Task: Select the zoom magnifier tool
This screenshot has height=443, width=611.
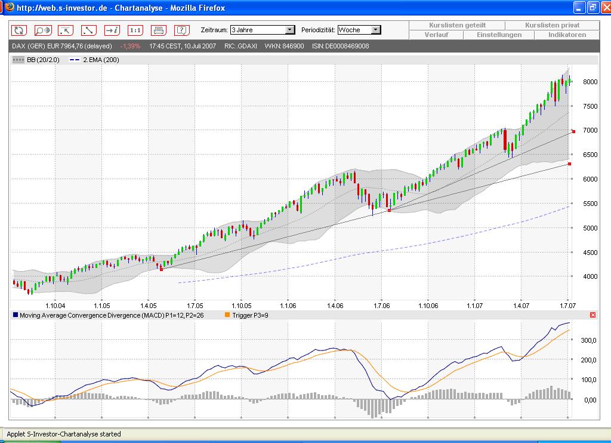Action: (x=42, y=30)
